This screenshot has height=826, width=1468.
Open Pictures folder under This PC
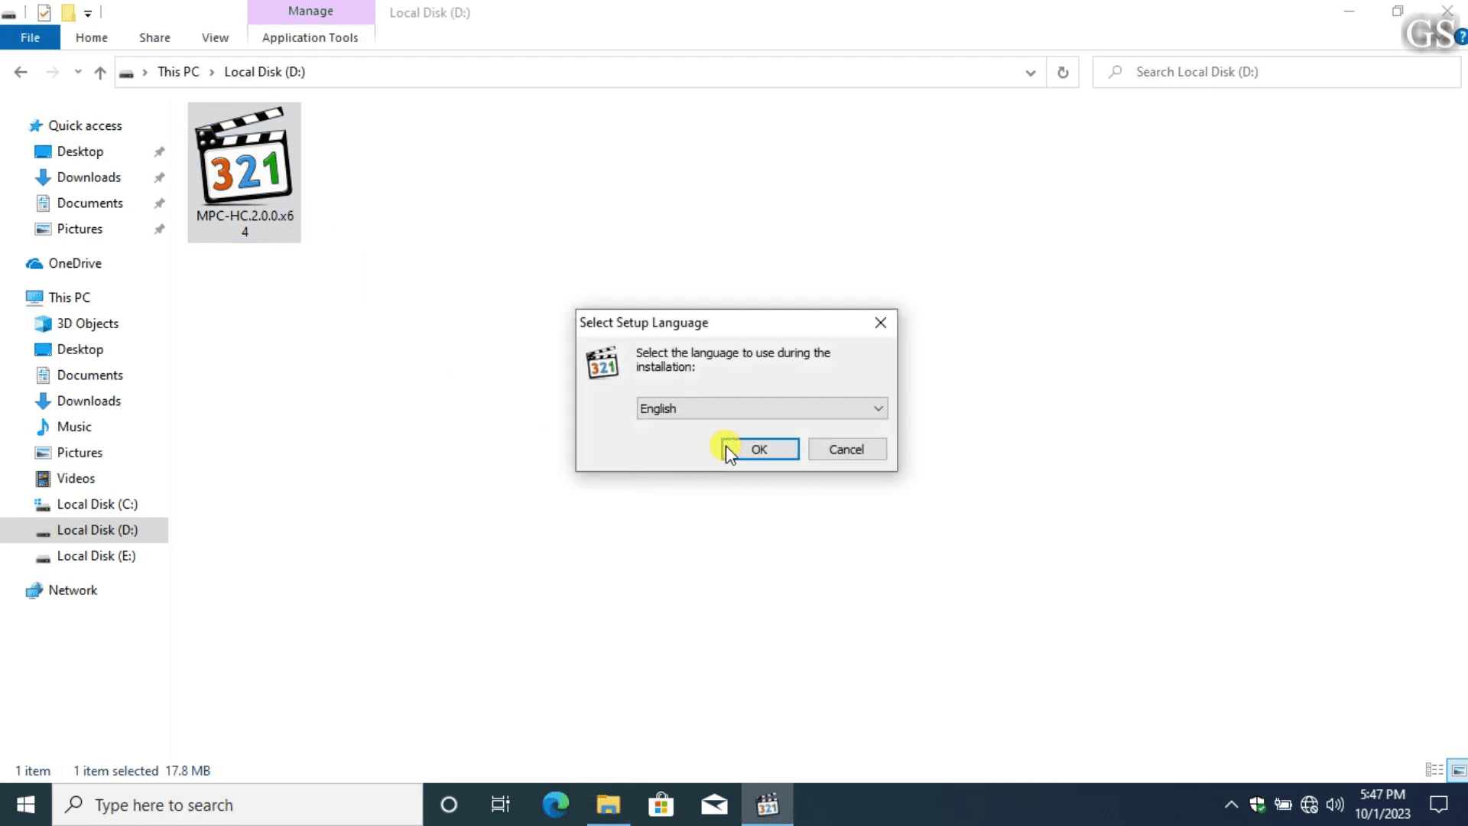80,453
